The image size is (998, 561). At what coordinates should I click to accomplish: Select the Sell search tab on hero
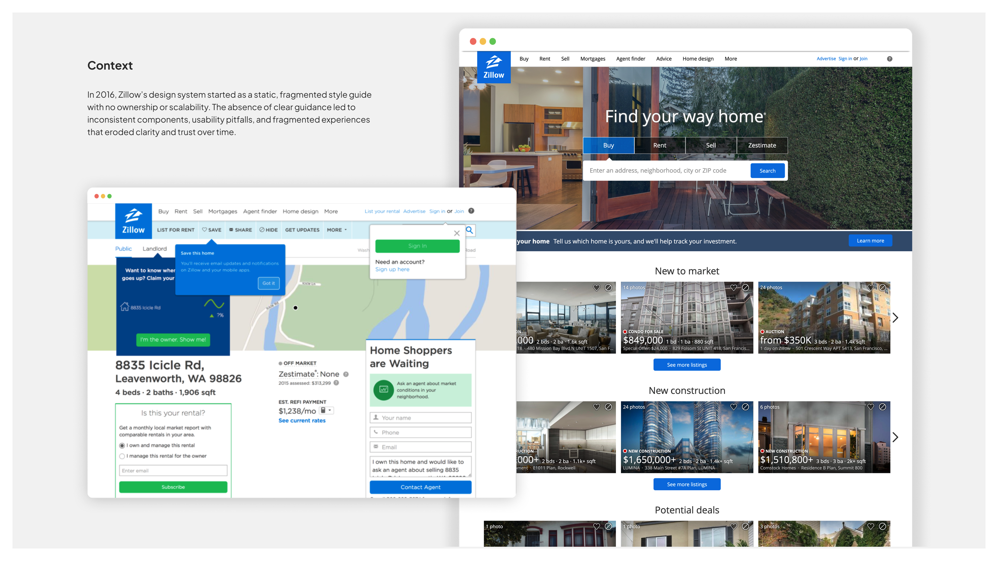(711, 145)
